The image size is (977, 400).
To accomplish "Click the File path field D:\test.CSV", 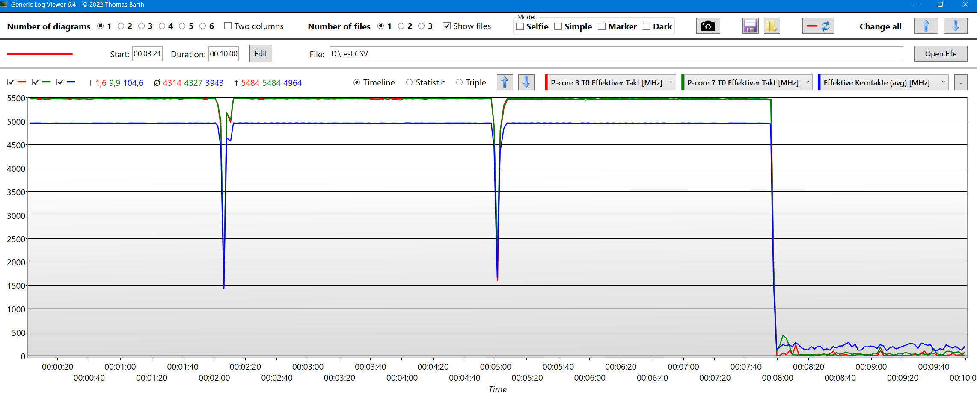I will pos(616,54).
